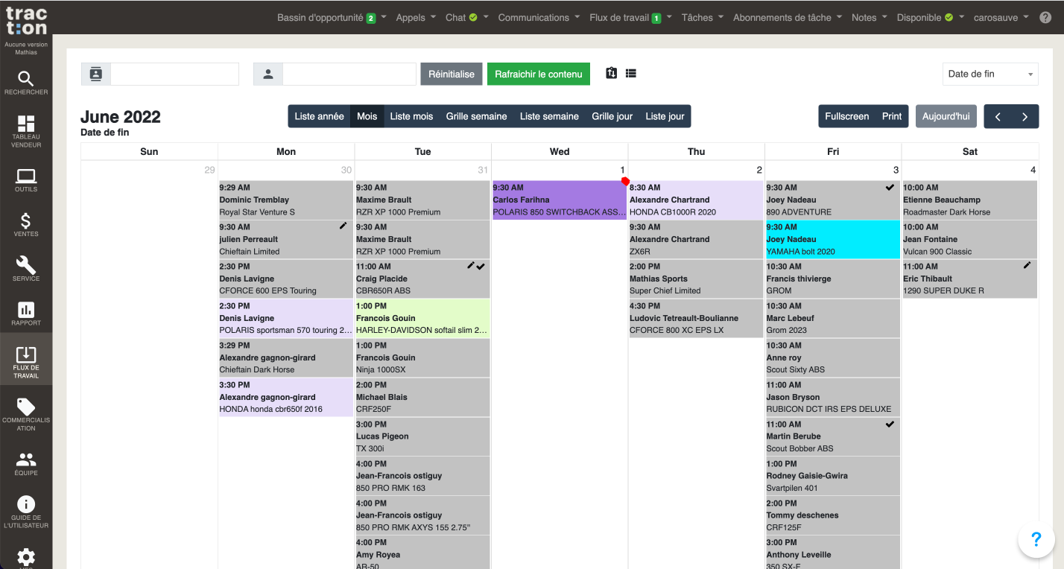Open Joey Nadeau YAMAHA bolt 2020 cyan event
The width and height of the screenshot is (1064, 569).
[x=832, y=239]
